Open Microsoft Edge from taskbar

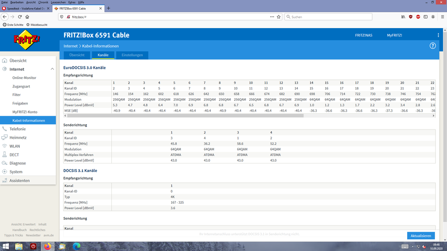pyautogui.click(x=77, y=247)
